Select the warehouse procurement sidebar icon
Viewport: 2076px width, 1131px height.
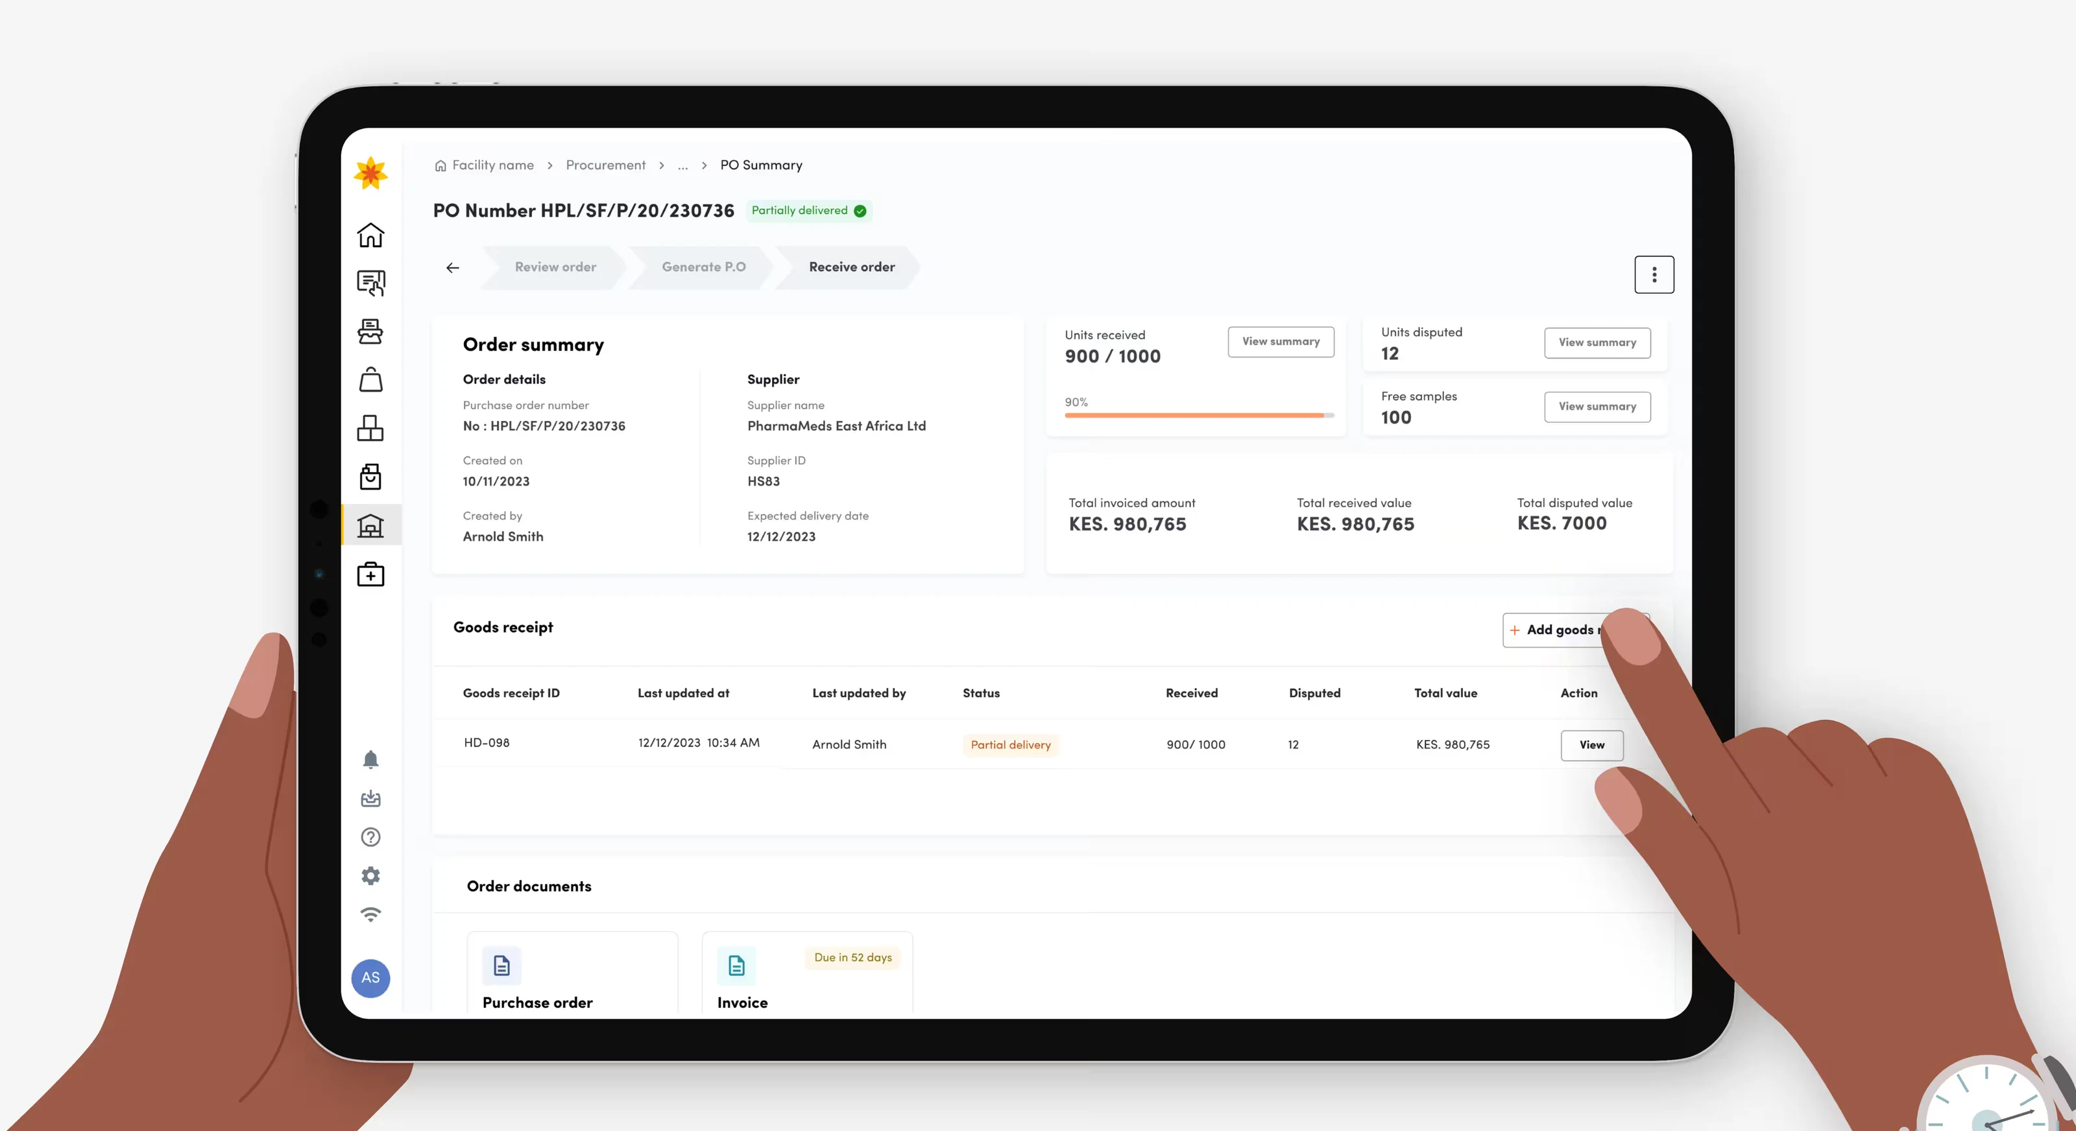click(x=370, y=525)
